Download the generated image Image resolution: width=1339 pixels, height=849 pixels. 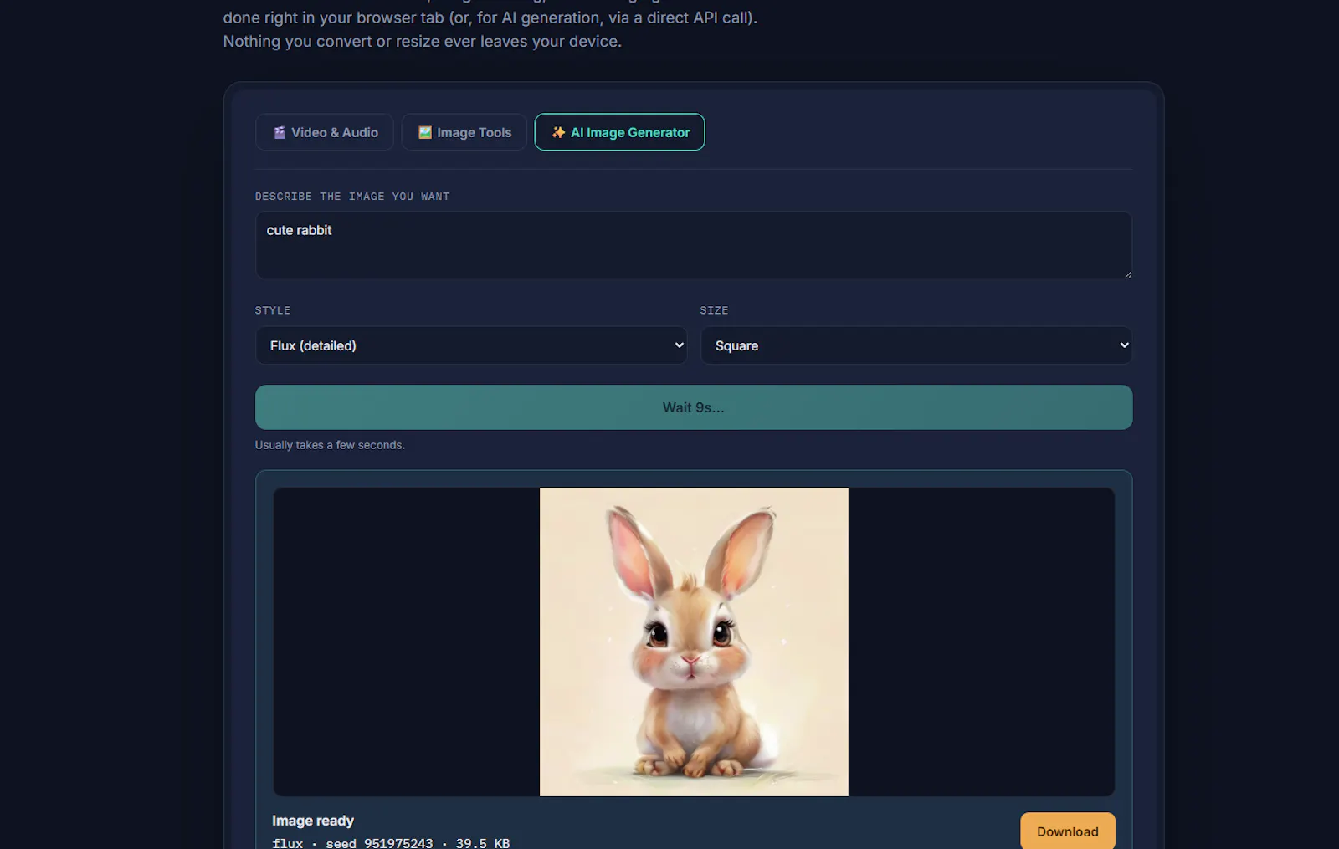coord(1067,831)
